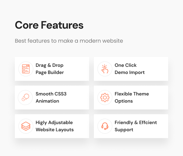The height and width of the screenshot is (156, 183).
Task: Click the "Best features to make a modern website" subtitle
Action: [69, 41]
